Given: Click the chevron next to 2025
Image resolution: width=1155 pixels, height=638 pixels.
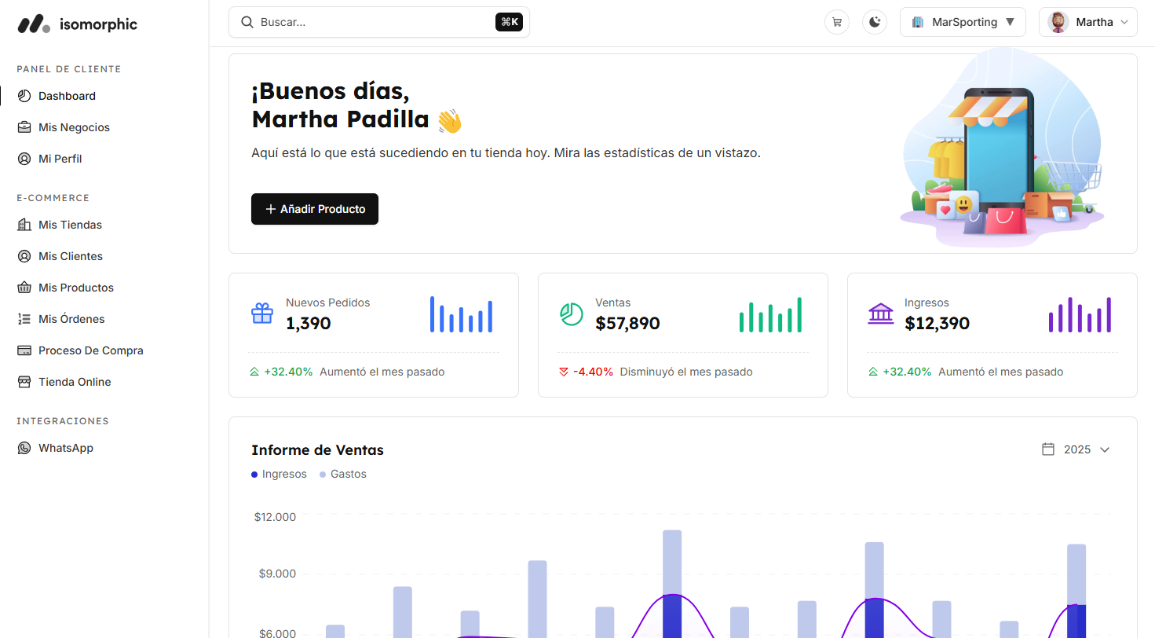Looking at the screenshot, I should pyautogui.click(x=1105, y=449).
